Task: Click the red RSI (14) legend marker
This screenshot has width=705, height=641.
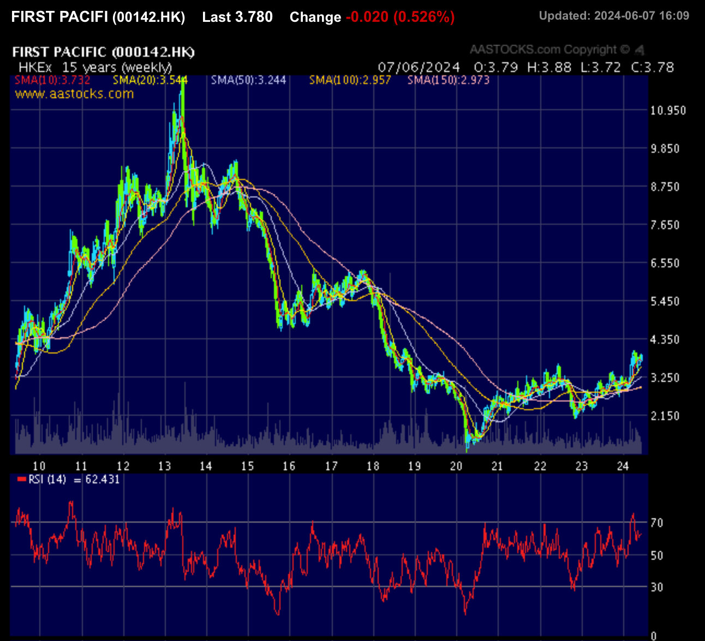Action: point(21,480)
